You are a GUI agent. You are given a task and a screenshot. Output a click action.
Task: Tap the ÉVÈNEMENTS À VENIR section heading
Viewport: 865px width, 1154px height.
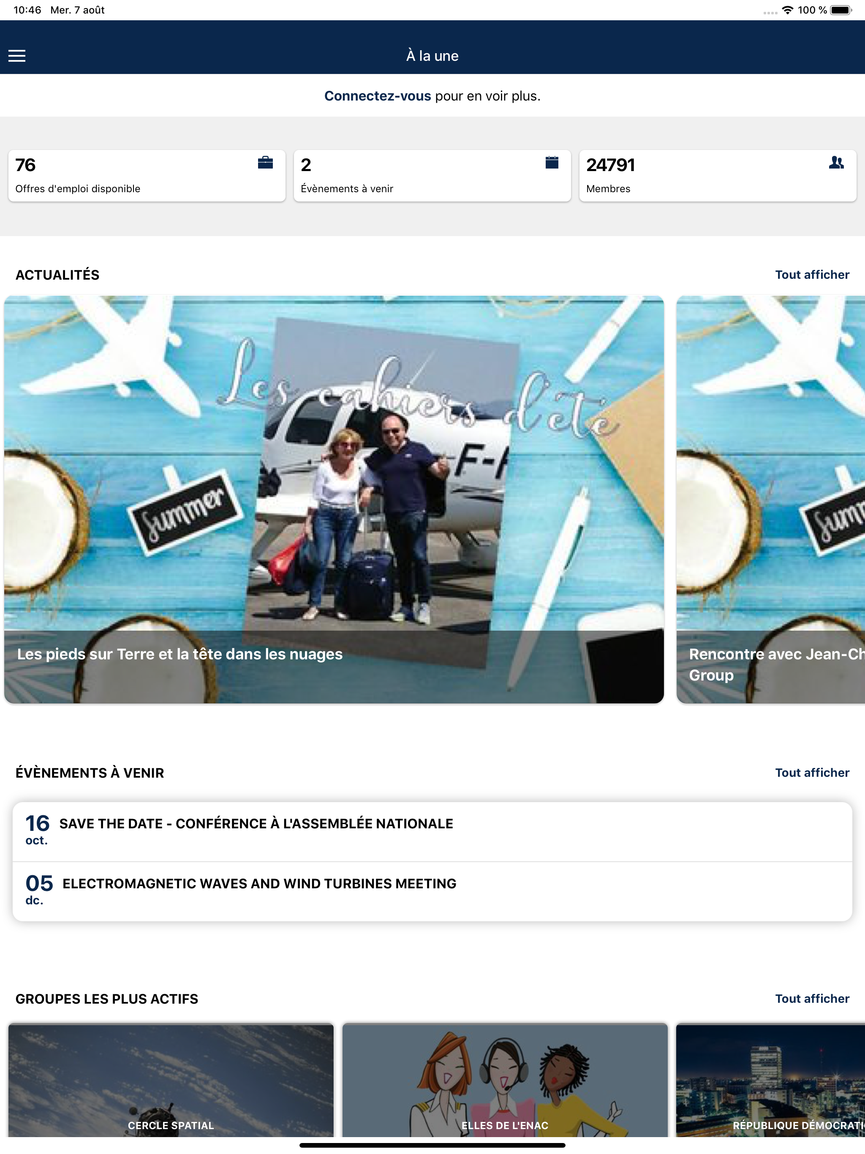click(90, 773)
